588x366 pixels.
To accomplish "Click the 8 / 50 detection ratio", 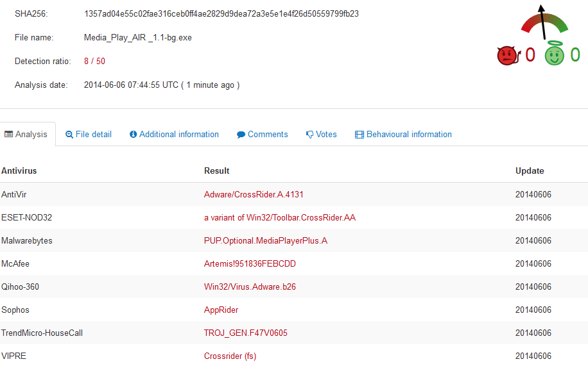I will (x=94, y=61).
